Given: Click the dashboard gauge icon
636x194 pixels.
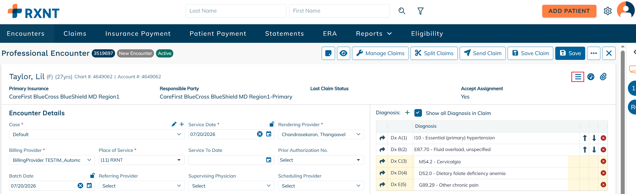Looking at the screenshot, I should pyautogui.click(x=591, y=77).
